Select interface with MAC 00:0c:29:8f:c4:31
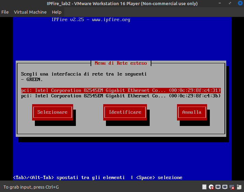Screen dimensions: 244x192 point(121,90)
